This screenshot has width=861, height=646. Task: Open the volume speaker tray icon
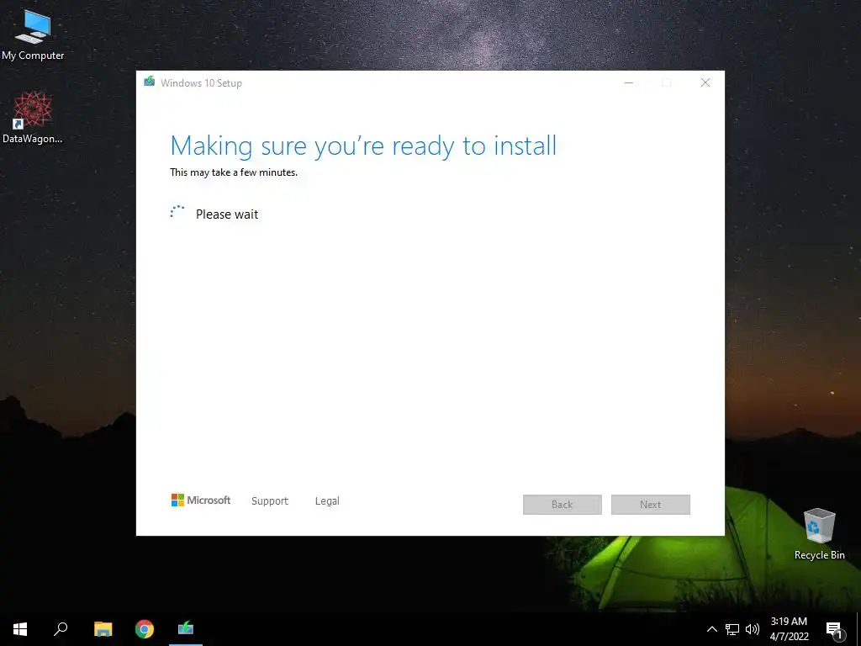(753, 629)
